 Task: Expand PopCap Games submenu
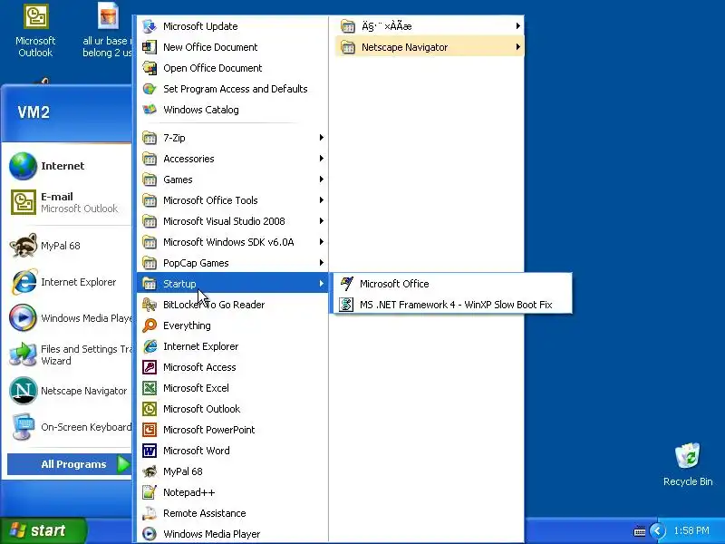click(x=233, y=263)
